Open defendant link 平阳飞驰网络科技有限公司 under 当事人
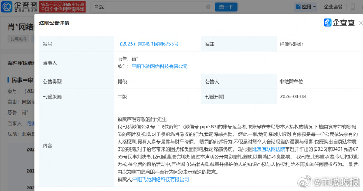 coord(159,66)
